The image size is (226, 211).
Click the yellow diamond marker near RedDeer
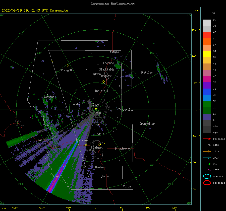(103, 82)
